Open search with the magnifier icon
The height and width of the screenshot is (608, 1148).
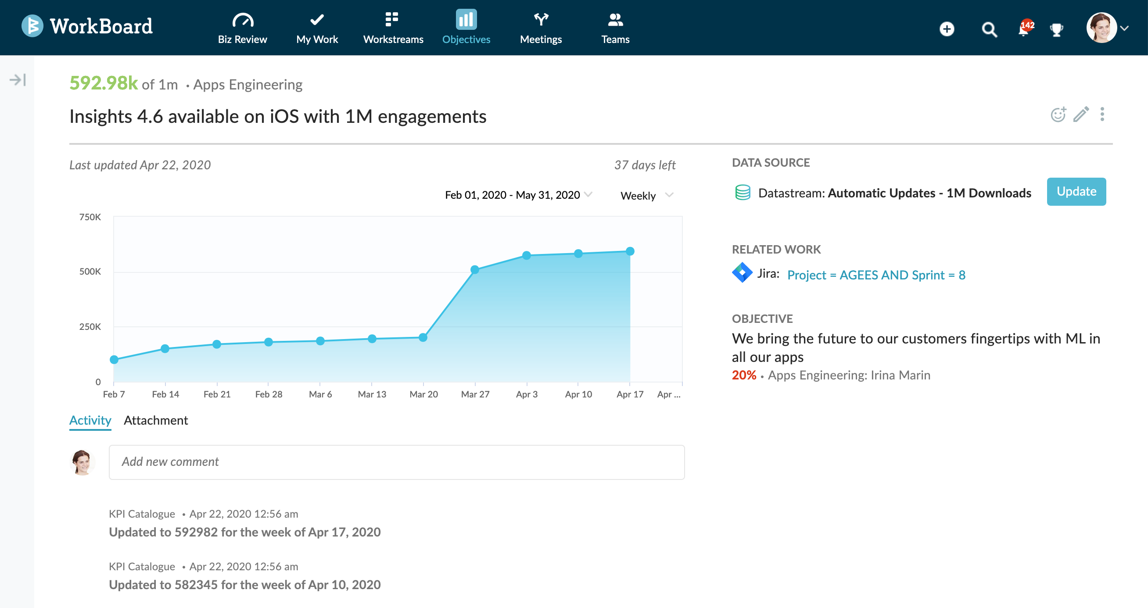click(x=989, y=30)
